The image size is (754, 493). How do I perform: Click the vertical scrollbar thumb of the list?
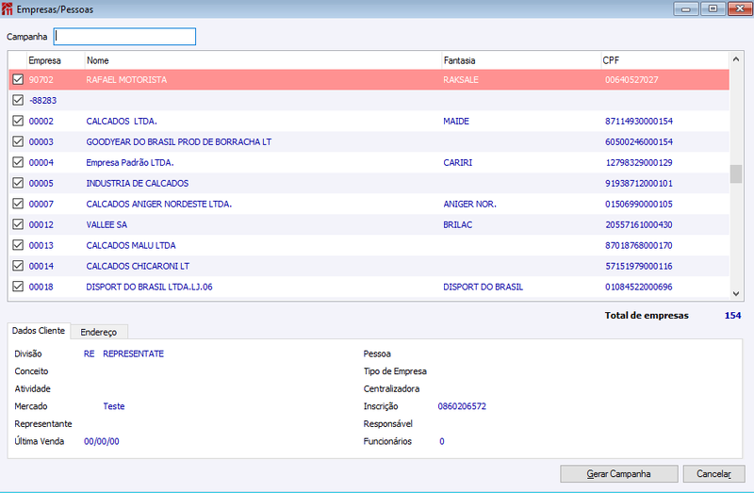pos(736,174)
